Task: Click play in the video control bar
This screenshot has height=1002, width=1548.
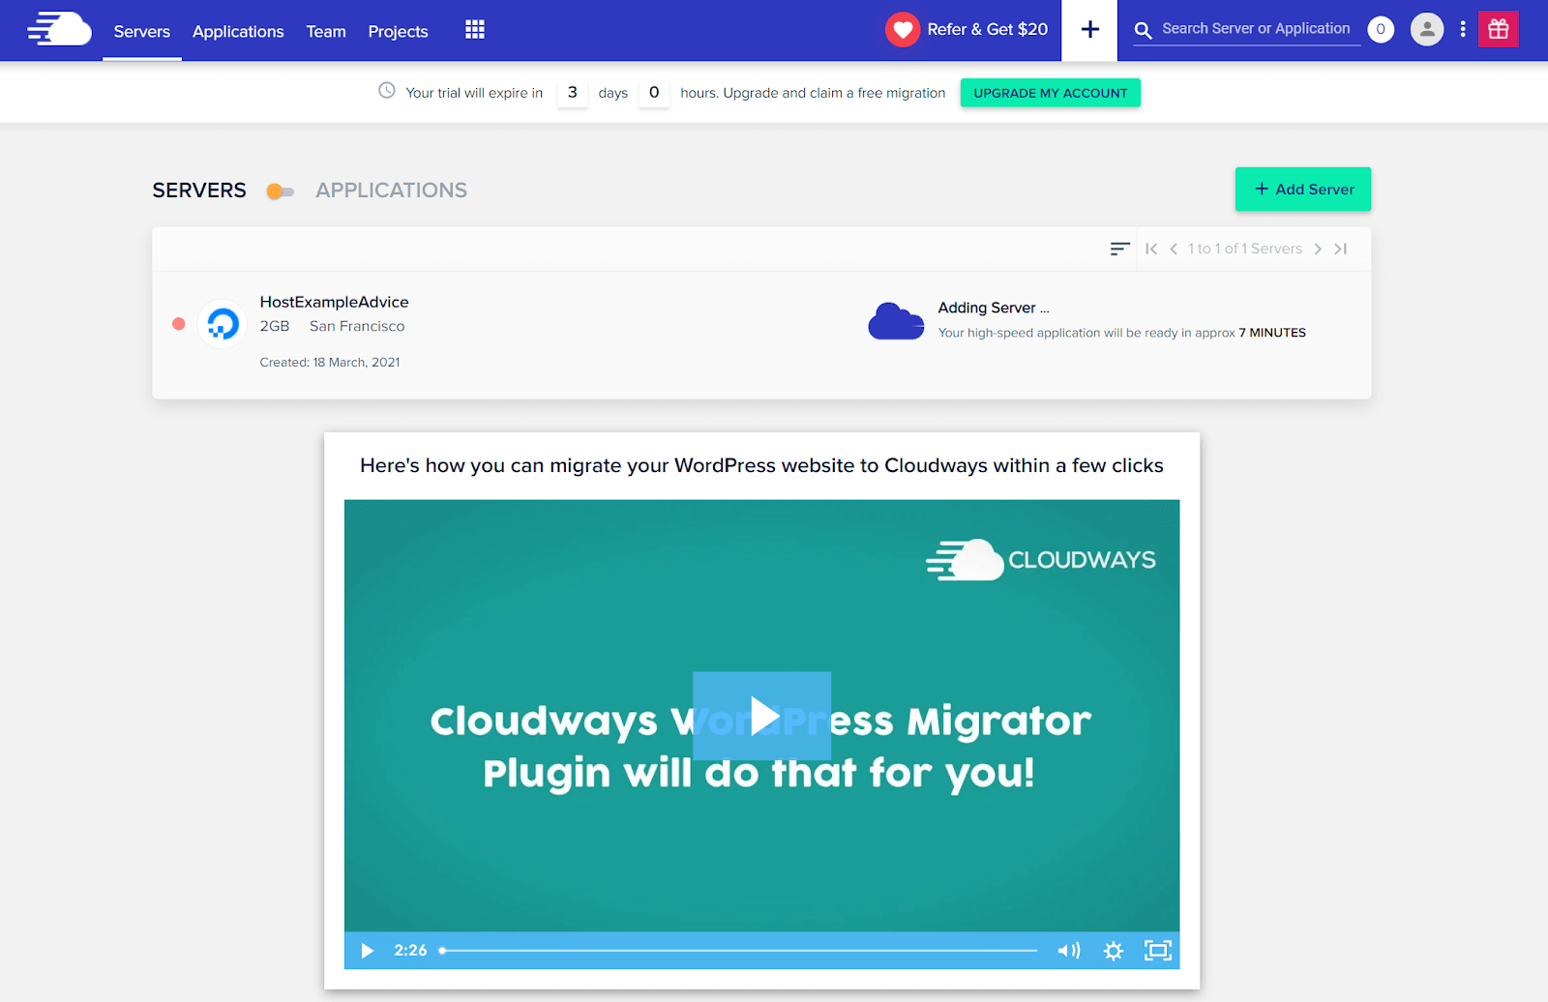Action: [x=367, y=951]
